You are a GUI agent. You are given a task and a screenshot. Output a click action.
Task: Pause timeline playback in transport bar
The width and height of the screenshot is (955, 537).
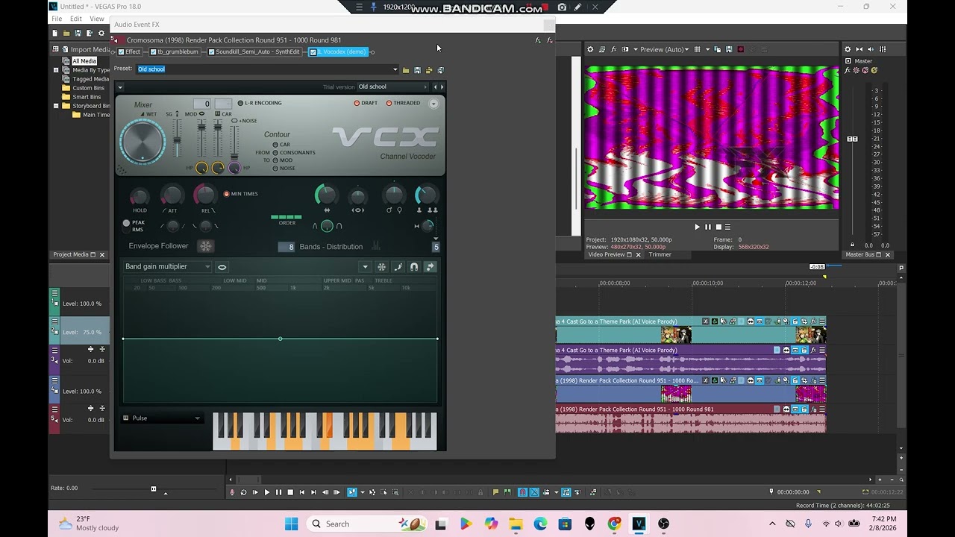click(x=278, y=492)
